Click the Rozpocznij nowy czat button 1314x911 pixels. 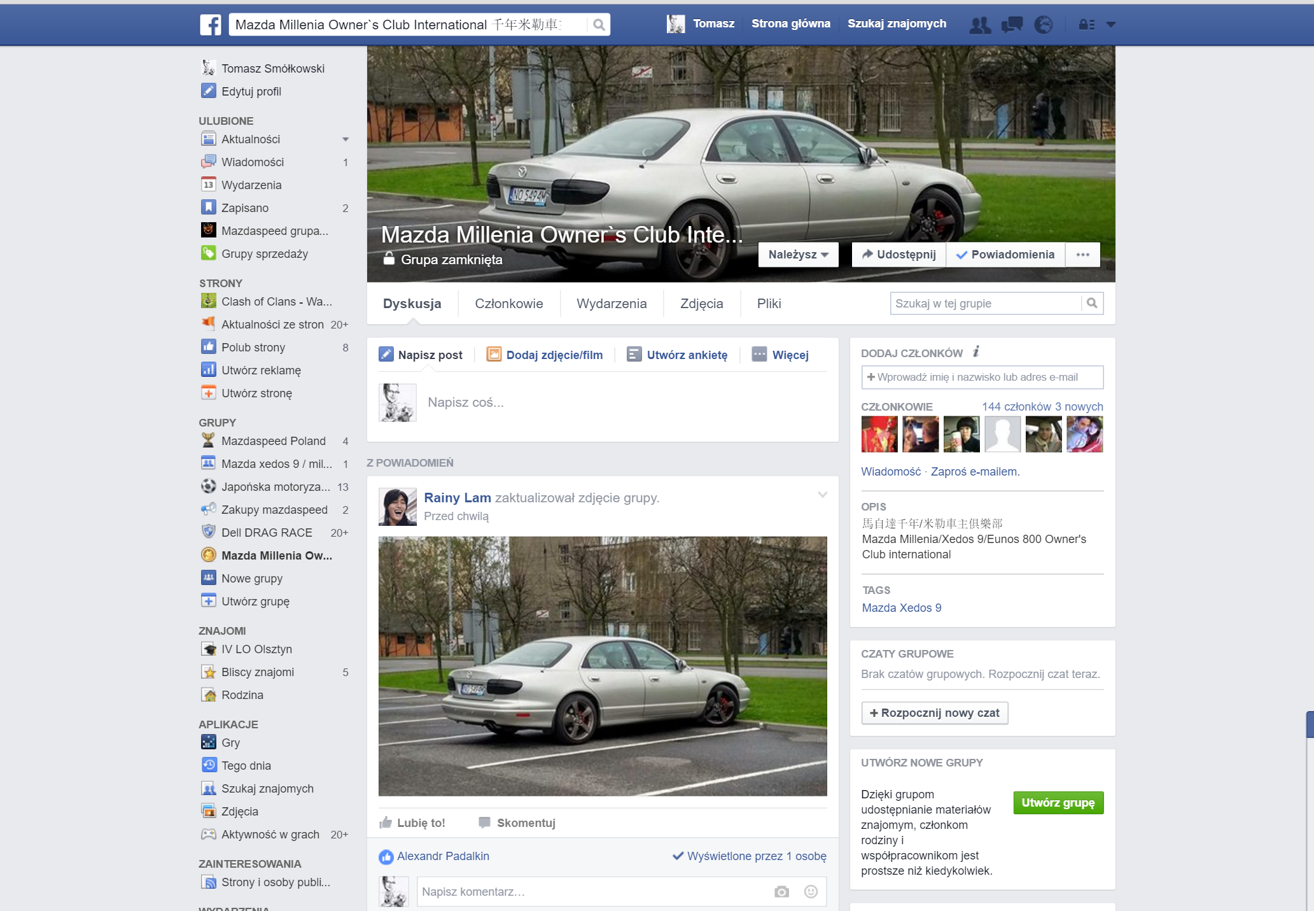pos(934,713)
